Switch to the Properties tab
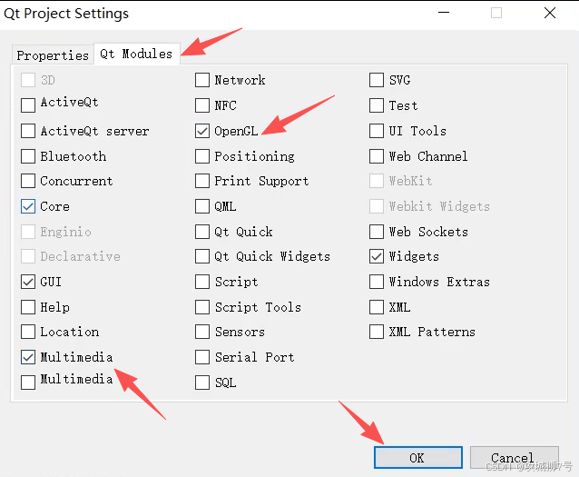 [53, 55]
